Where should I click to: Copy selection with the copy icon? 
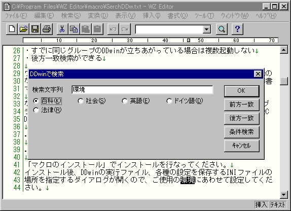74,29
